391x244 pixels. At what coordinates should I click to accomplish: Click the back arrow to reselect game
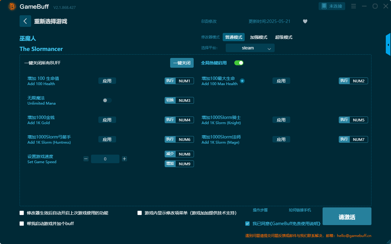pyautogui.click(x=25, y=21)
